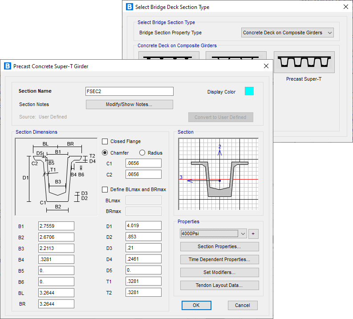Screen dimensions: 353x319
Task: Click the Section Name input field
Action: tap(129, 91)
